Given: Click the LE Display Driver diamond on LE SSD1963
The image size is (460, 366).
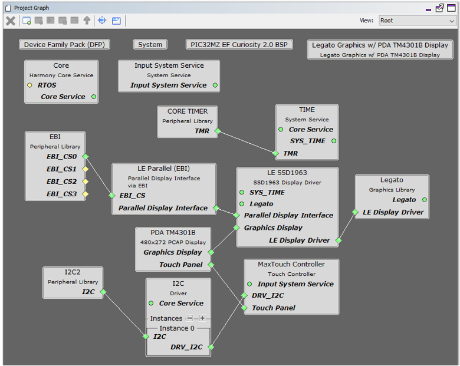Looking at the screenshot, I should point(339,240).
